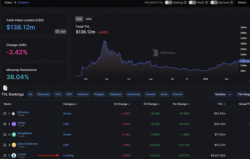Open Dexes category from Minswap row
This screenshot has height=159, width=250.
tap(67, 113)
